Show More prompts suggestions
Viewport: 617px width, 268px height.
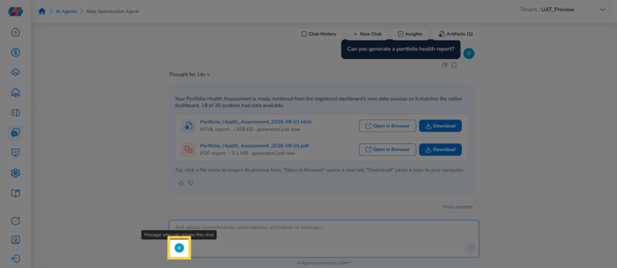458,207
